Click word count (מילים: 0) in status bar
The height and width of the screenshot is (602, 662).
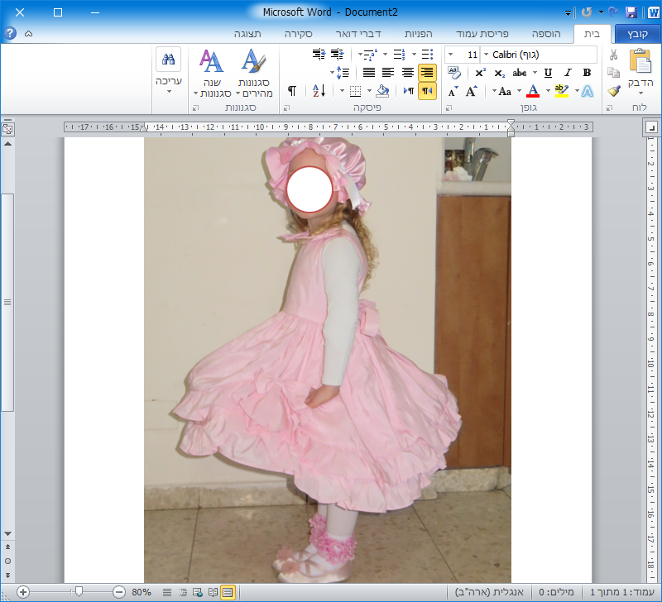556,592
